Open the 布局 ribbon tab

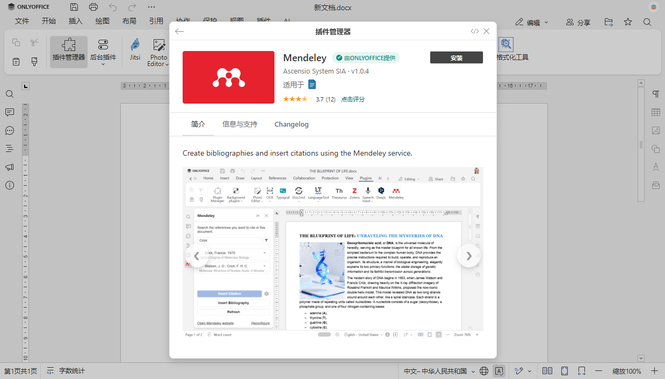pyautogui.click(x=129, y=21)
